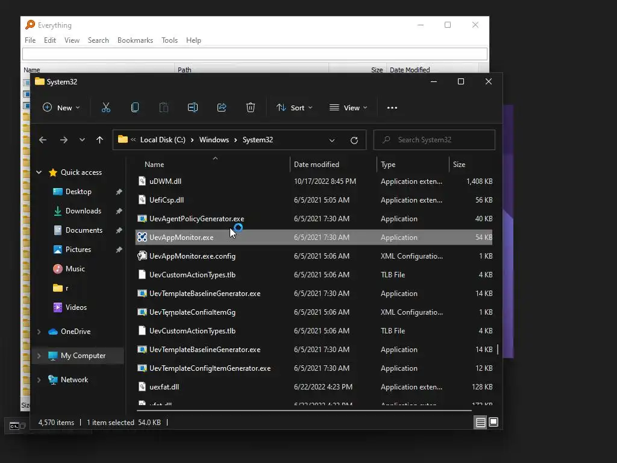Click the Rename icon in toolbar
This screenshot has height=463, width=617.
[x=192, y=107]
